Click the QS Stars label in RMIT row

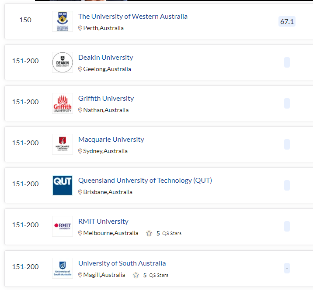coord(172,233)
